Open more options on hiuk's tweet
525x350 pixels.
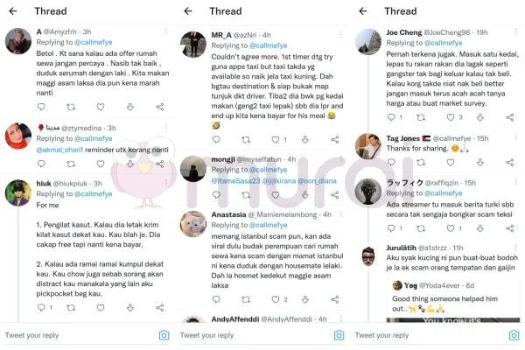click(x=166, y=183)
